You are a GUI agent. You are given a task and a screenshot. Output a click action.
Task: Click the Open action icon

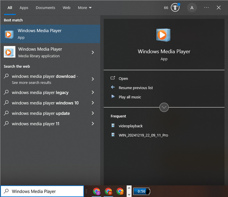[113, 78]
